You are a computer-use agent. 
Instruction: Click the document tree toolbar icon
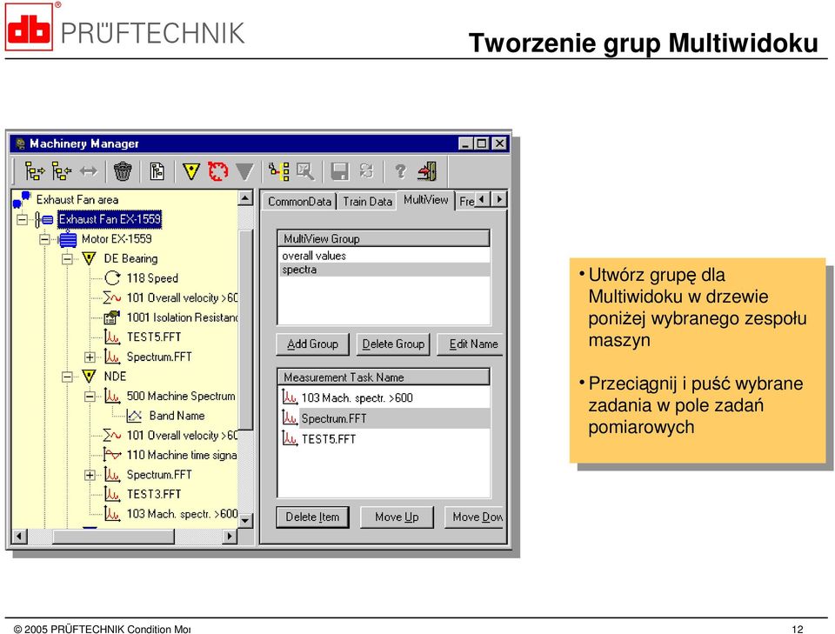157,171
